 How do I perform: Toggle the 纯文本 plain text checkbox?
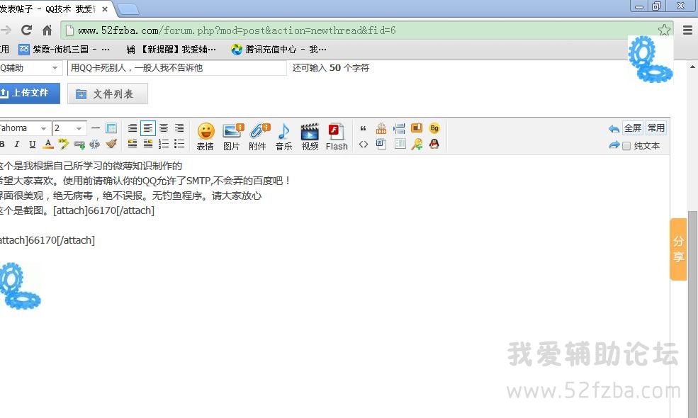626,146
